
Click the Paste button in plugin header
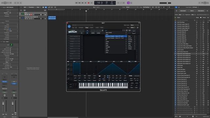click(92, 28)
